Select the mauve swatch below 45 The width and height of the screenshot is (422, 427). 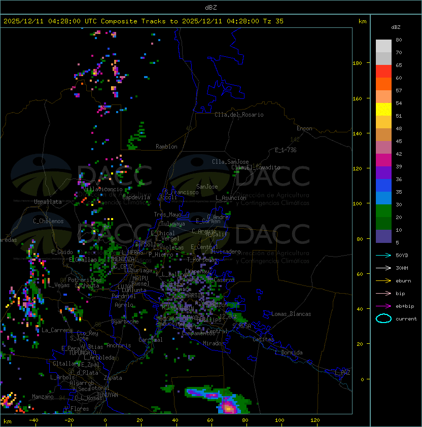click(383, 148)
